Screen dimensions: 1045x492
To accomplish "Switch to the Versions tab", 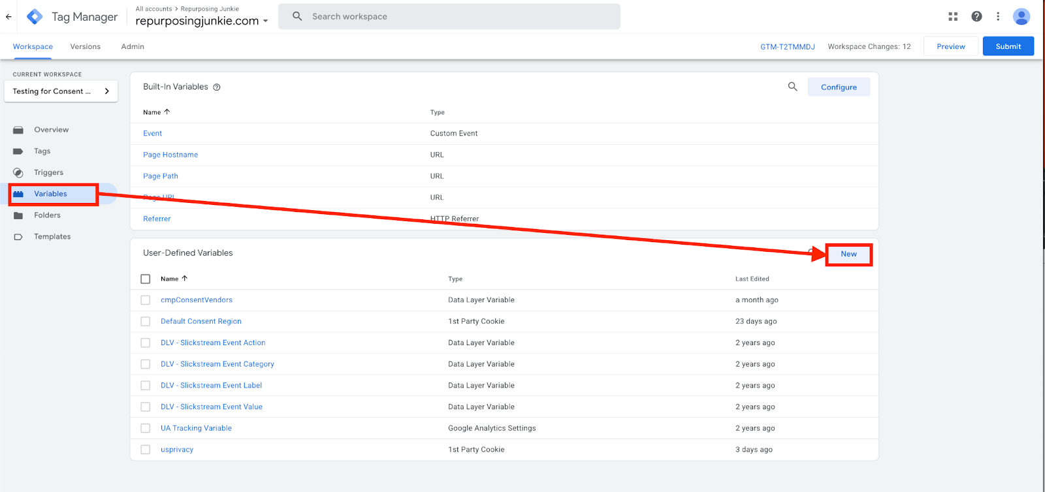I will tap(86, 46).
